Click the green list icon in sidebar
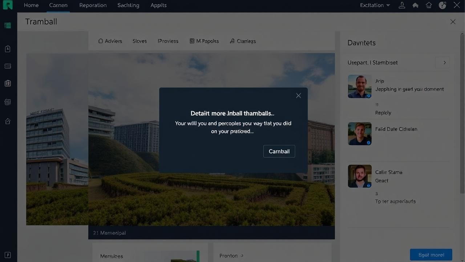The image size is (465, 262). coord(8,25)
